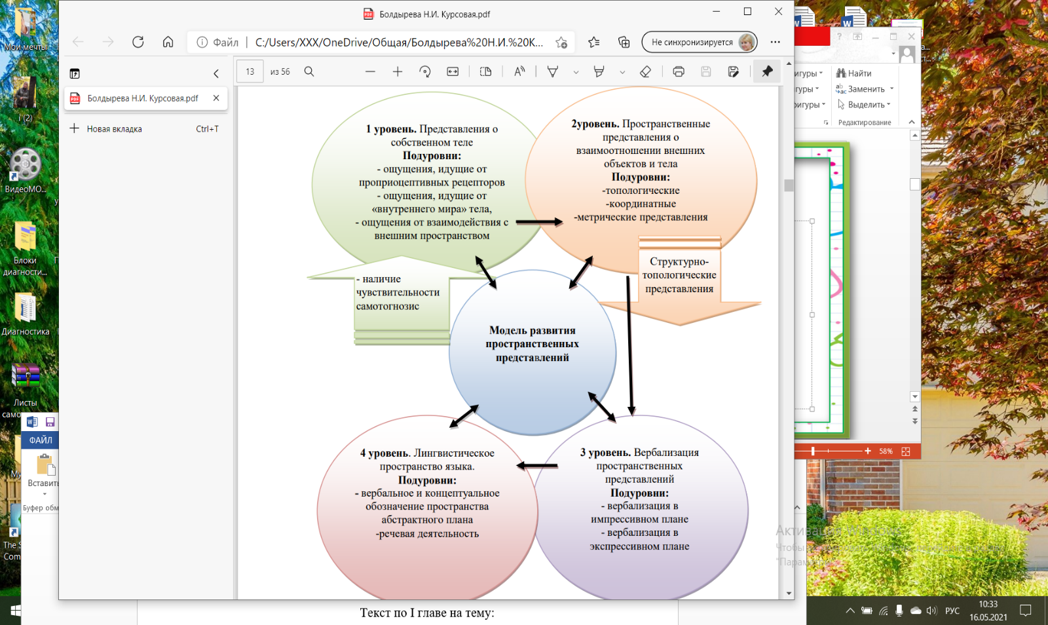Click the Word vertical scrollbar down arrow
Screen dimensions: 1048x625
pos(915,396)
